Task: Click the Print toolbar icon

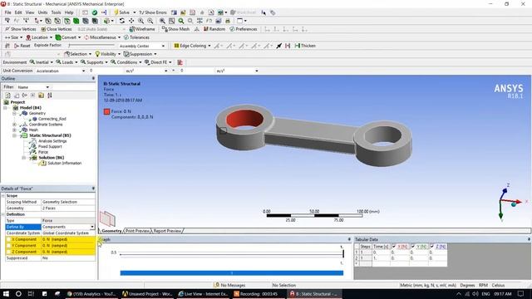Action: pos(228,21)
